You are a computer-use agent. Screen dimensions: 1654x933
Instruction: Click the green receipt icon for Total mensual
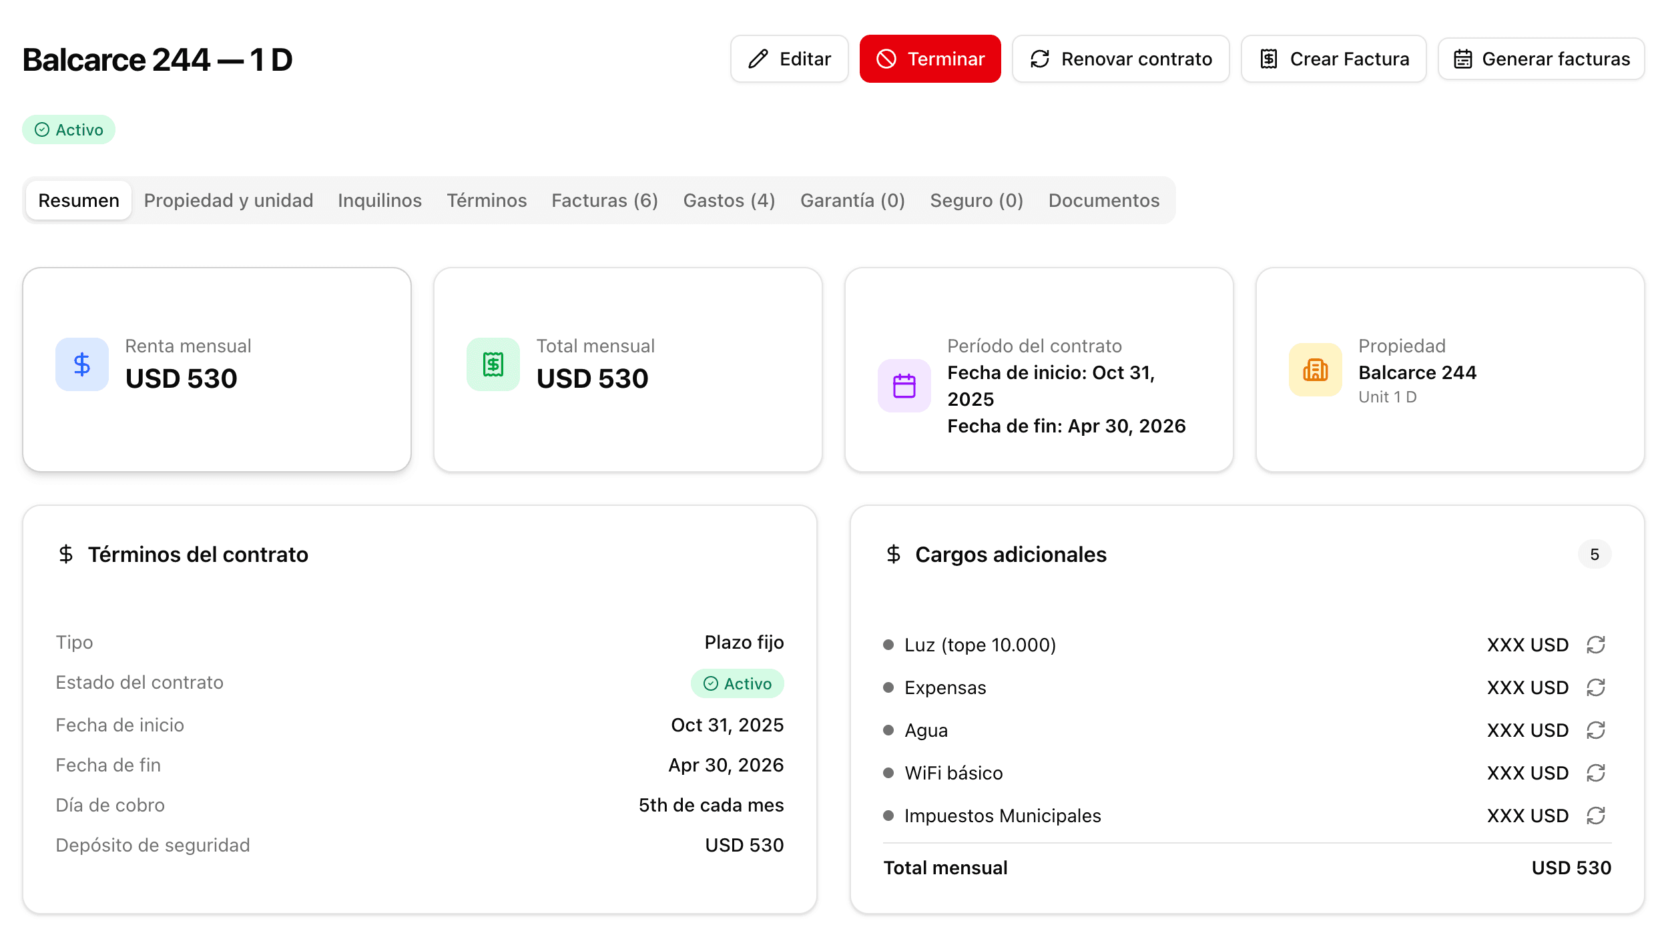pos(493,364)
